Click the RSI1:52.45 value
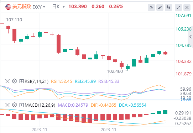 [x=61, y=81]
